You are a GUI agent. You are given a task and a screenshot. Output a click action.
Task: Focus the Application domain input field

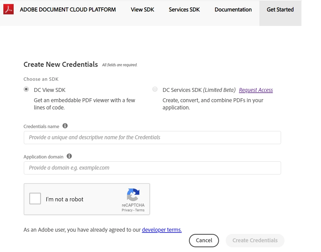tap(152, 168)
